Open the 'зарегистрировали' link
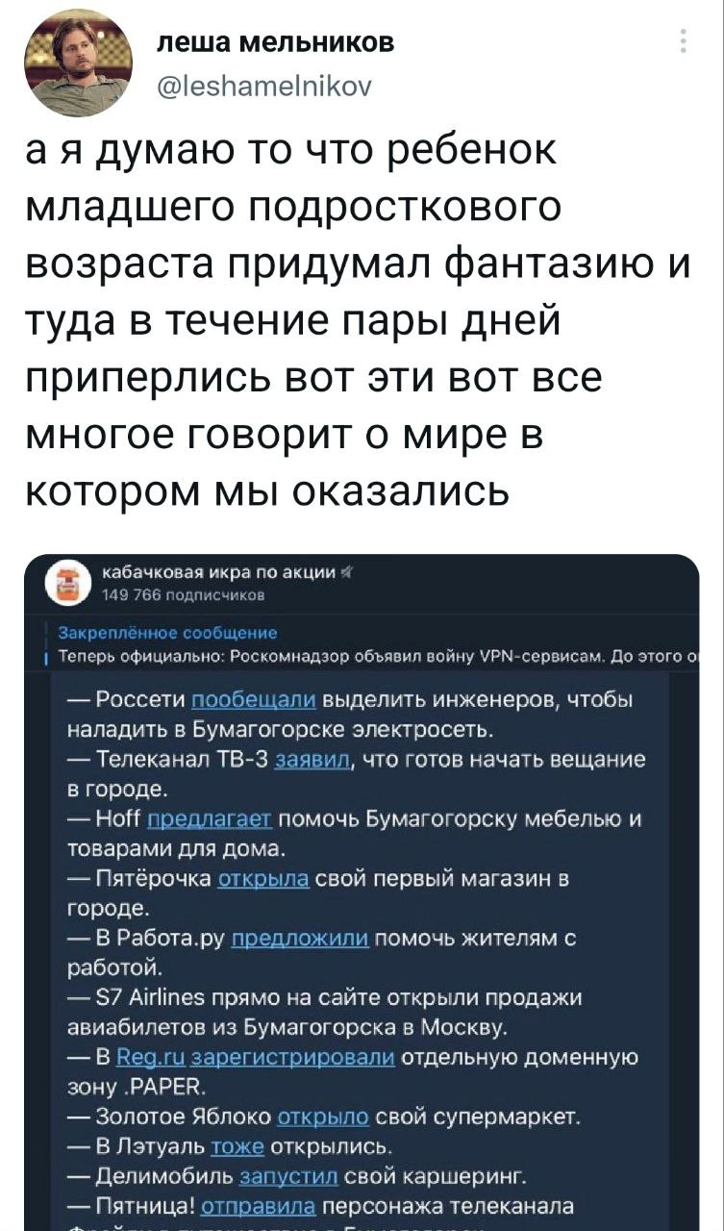Image resolution: width=724 pixels, height=1231 pixels. click(x=292, y=1058)
